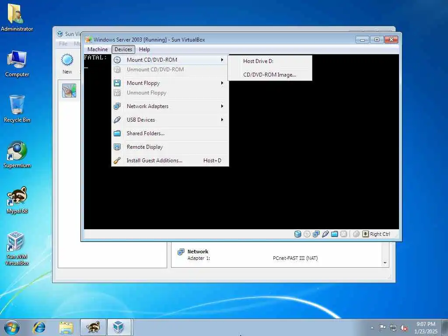Screen dimensions: 448x336
Task: Open the Windows Start menu
Action: click(x=12, y=327)
